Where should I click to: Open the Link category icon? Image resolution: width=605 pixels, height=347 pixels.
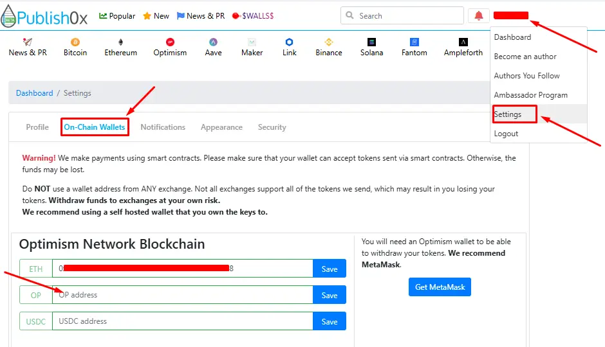click(289, 42)
